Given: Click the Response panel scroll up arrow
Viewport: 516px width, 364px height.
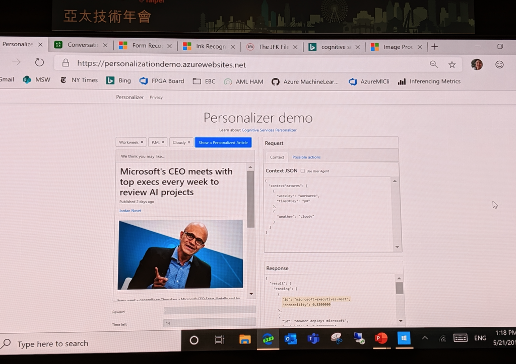Looking at the screenshot, I should tap(399, 279).
